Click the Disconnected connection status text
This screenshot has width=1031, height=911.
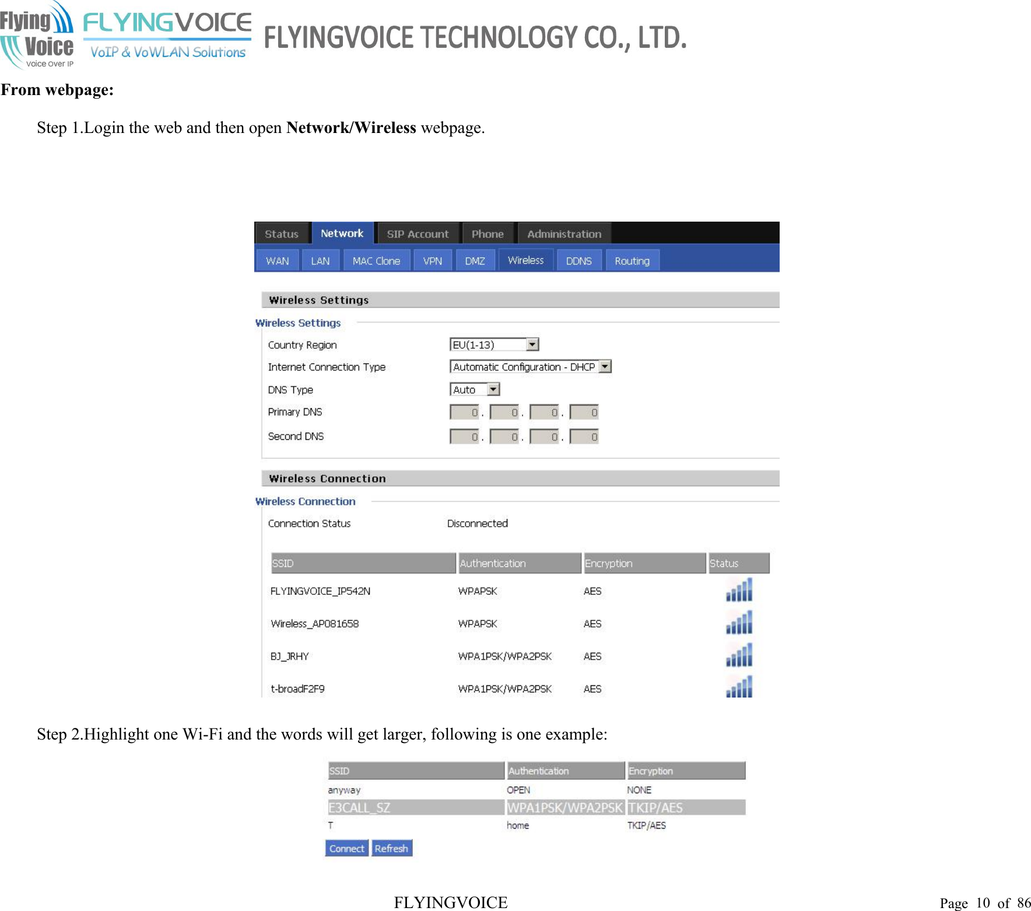click(x=478, y=523)
